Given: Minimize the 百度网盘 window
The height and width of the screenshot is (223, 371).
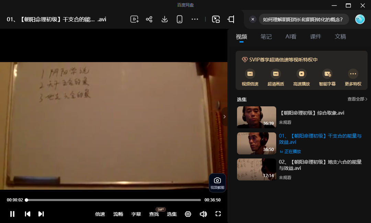Looking at the screenshot, I should (334, 5).
